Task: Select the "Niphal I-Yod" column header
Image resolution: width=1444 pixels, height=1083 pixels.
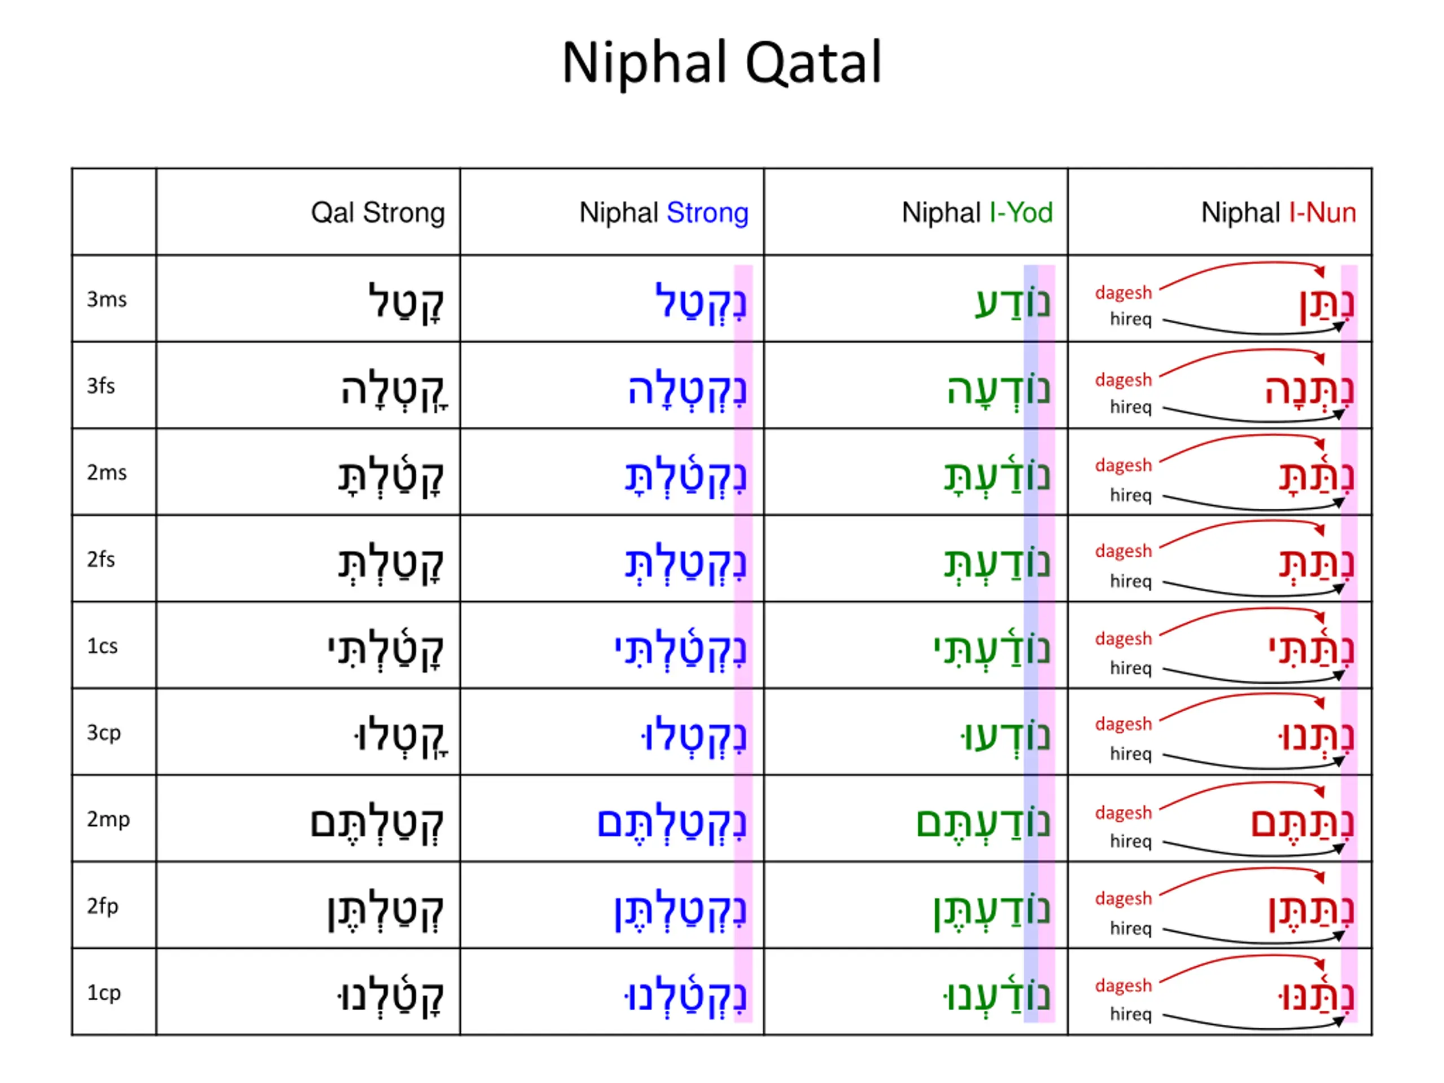Action: tap(976, 213)
